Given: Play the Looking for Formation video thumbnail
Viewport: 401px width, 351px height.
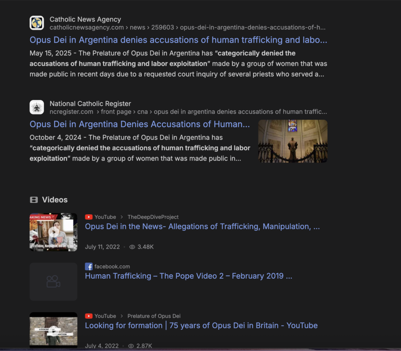Looking at the screenshot, I should tap(53, 330).
